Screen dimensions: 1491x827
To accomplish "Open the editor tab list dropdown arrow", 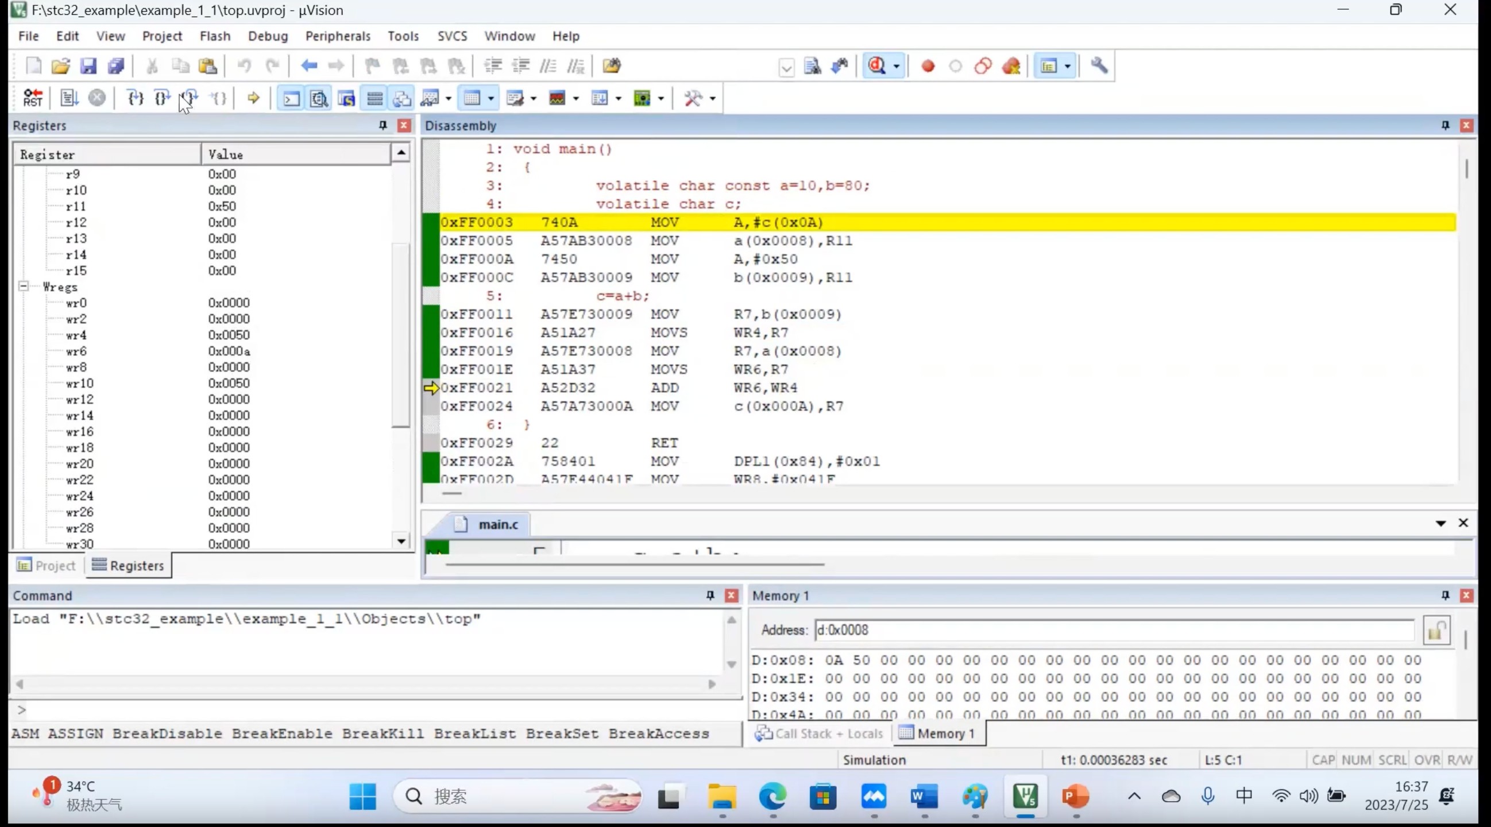I will [1440, 523].
